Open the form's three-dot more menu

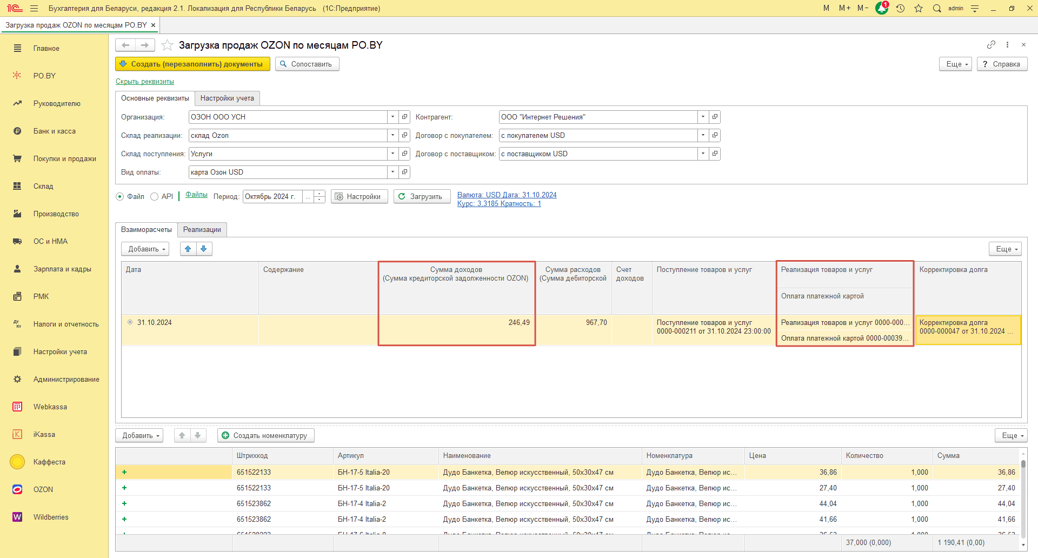click(1007, 44)
